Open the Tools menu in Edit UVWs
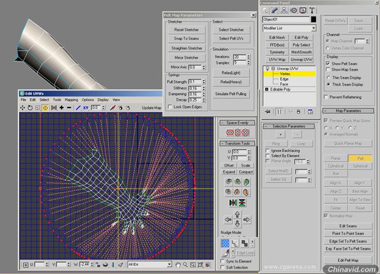 click(57, 100)
